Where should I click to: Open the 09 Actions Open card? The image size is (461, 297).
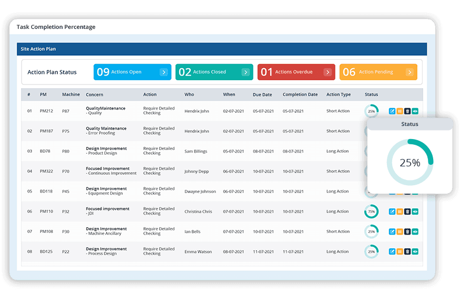(132, 72)
